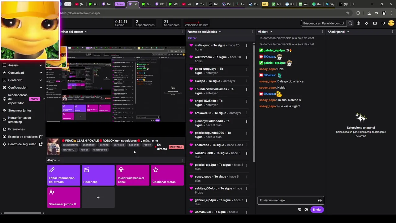Click the justchatting tag
The image size is (396, 223).
pos(70,145)
